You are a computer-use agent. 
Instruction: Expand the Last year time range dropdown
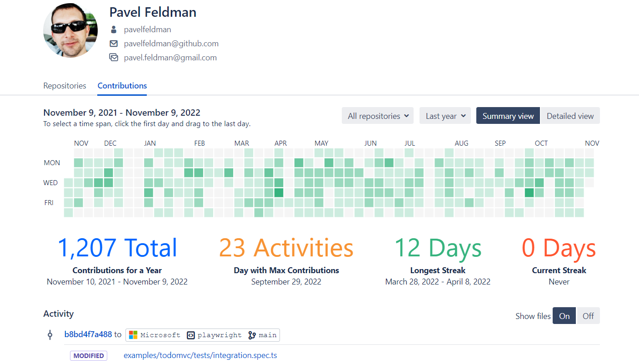pyautogui.click(x=445, y=116)
